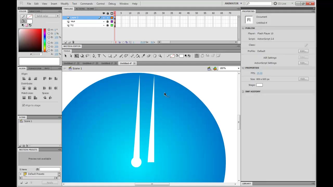Viewport: 333px width, 187px height.
Task: Select the R red radio button
Action: 49,43
